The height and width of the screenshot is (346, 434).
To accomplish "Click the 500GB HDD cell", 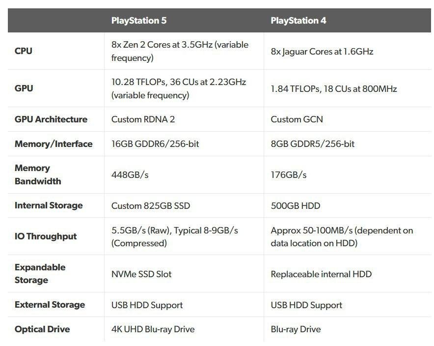I will click(x=296, y=205).
